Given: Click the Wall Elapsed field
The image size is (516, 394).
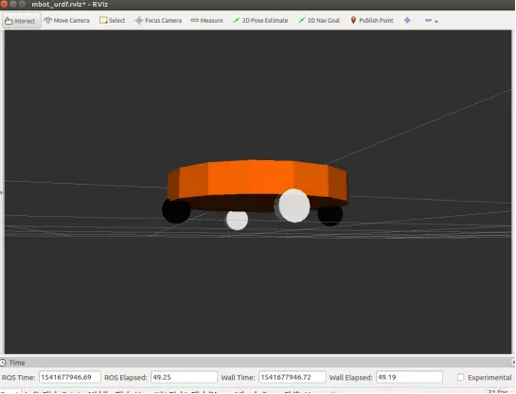Looking at the screenshot, I should (409, 377).
